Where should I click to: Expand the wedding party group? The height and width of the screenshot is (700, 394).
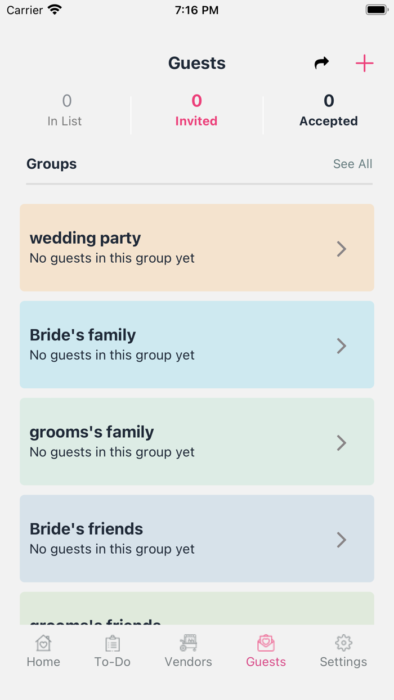(197, 248)
